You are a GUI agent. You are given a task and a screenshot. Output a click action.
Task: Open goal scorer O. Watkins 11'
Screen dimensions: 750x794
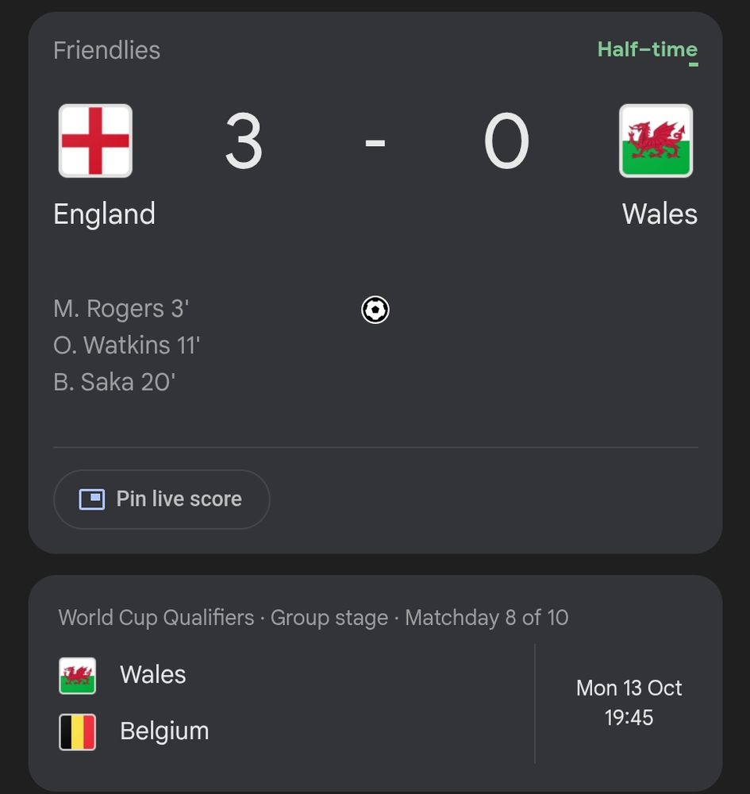click(x=126, y=345)
